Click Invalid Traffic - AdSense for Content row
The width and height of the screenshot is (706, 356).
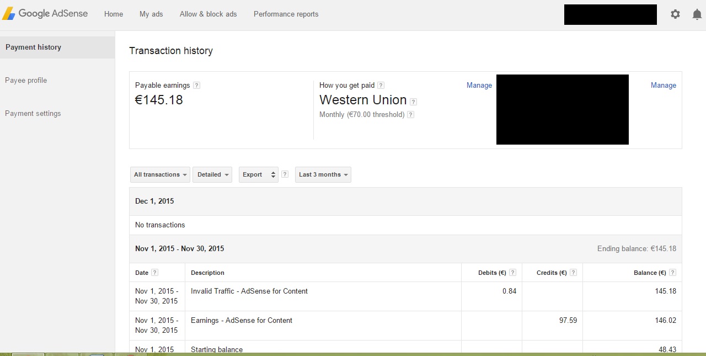tap(405, 296)
